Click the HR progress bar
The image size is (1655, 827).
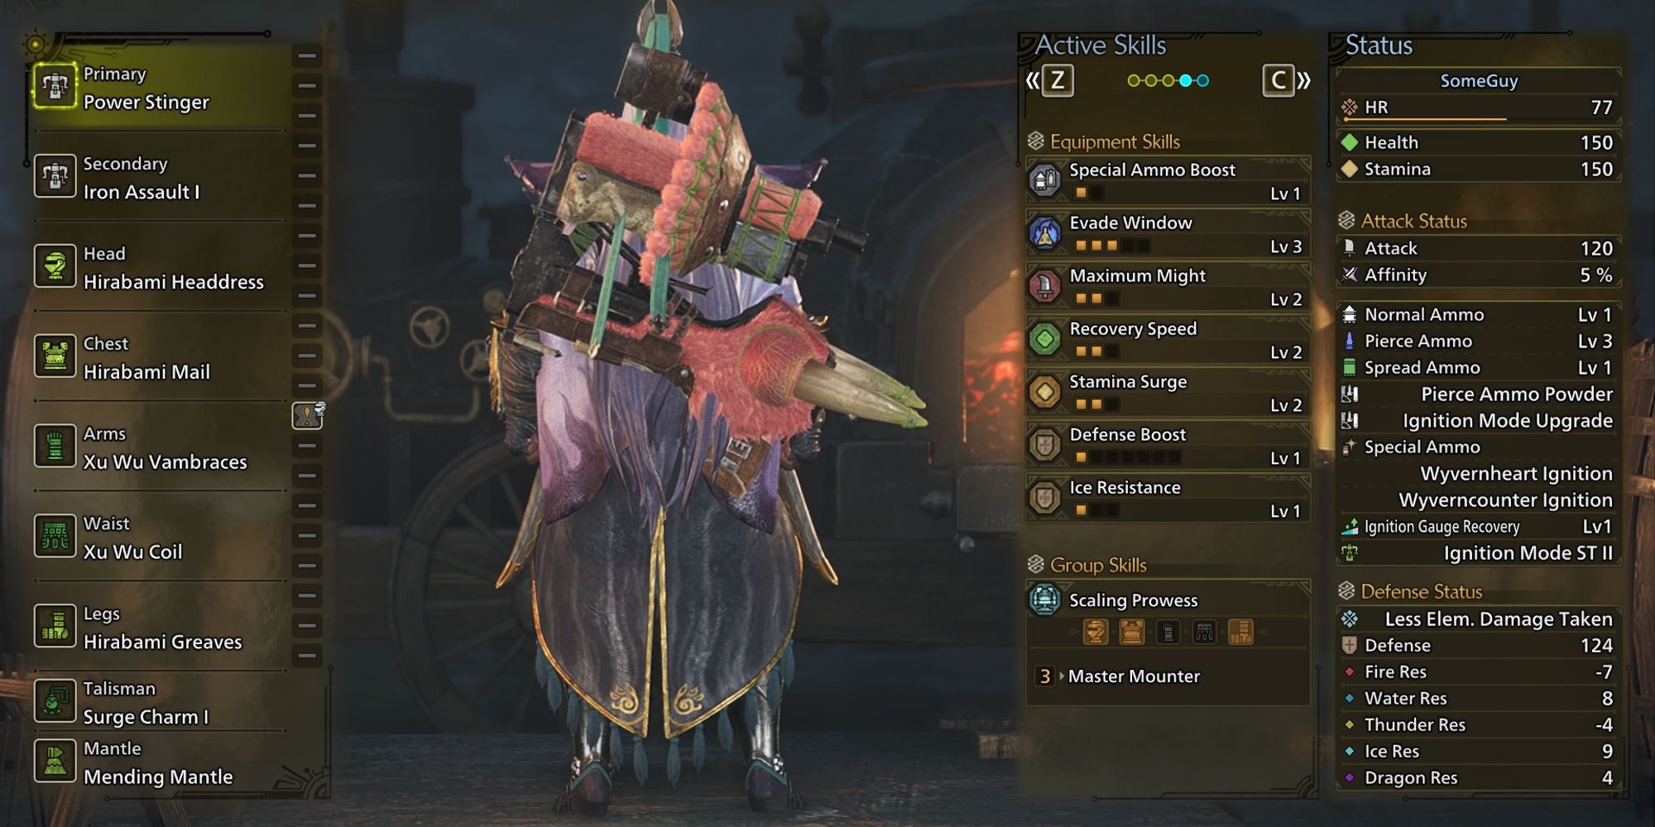click(x=1477, y=121)
